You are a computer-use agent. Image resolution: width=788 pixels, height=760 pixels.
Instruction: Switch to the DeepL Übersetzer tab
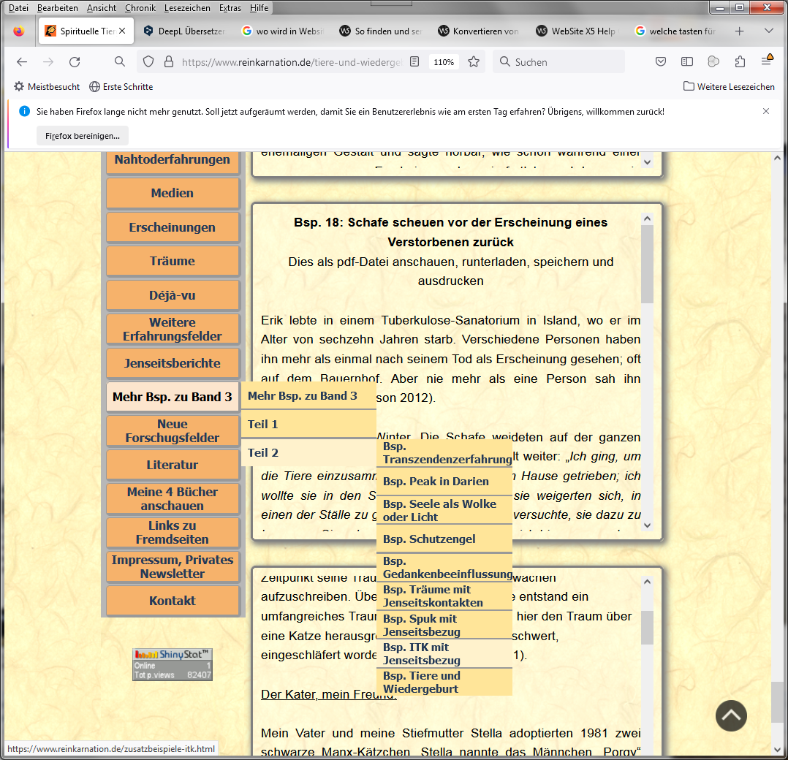pyautogui.click(x=183, y=31)
